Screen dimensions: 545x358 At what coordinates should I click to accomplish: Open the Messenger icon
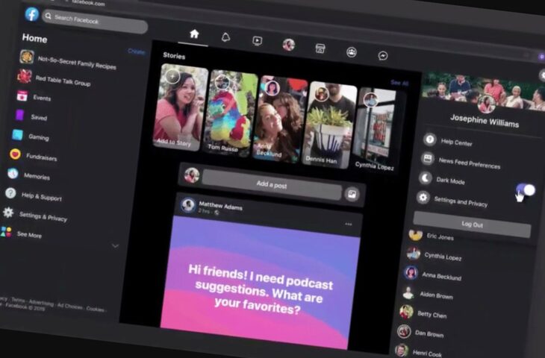point(383,55)
